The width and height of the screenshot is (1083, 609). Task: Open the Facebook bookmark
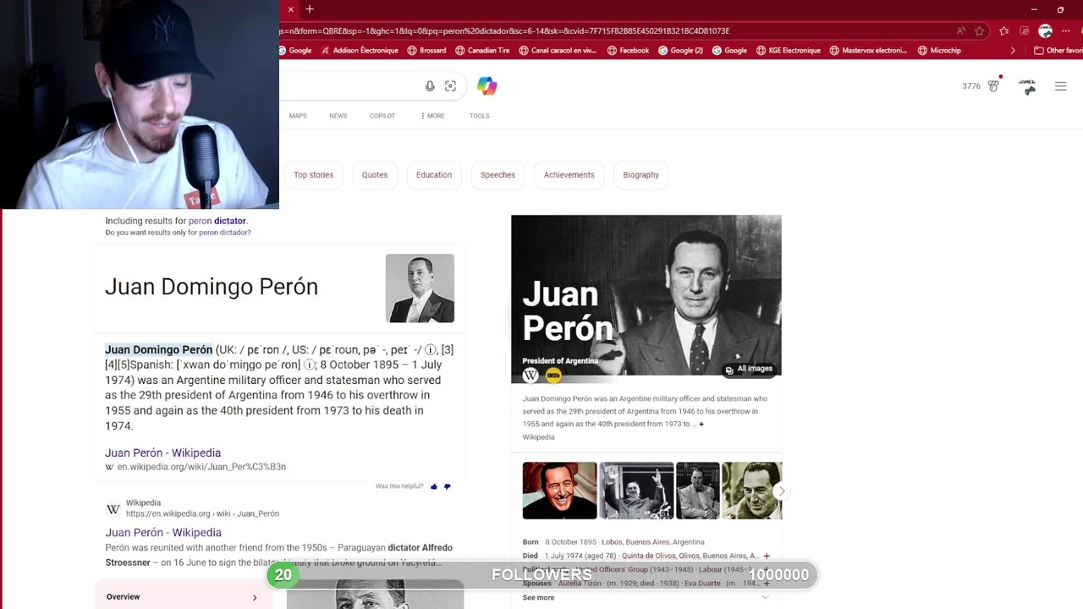coord(628,51)
